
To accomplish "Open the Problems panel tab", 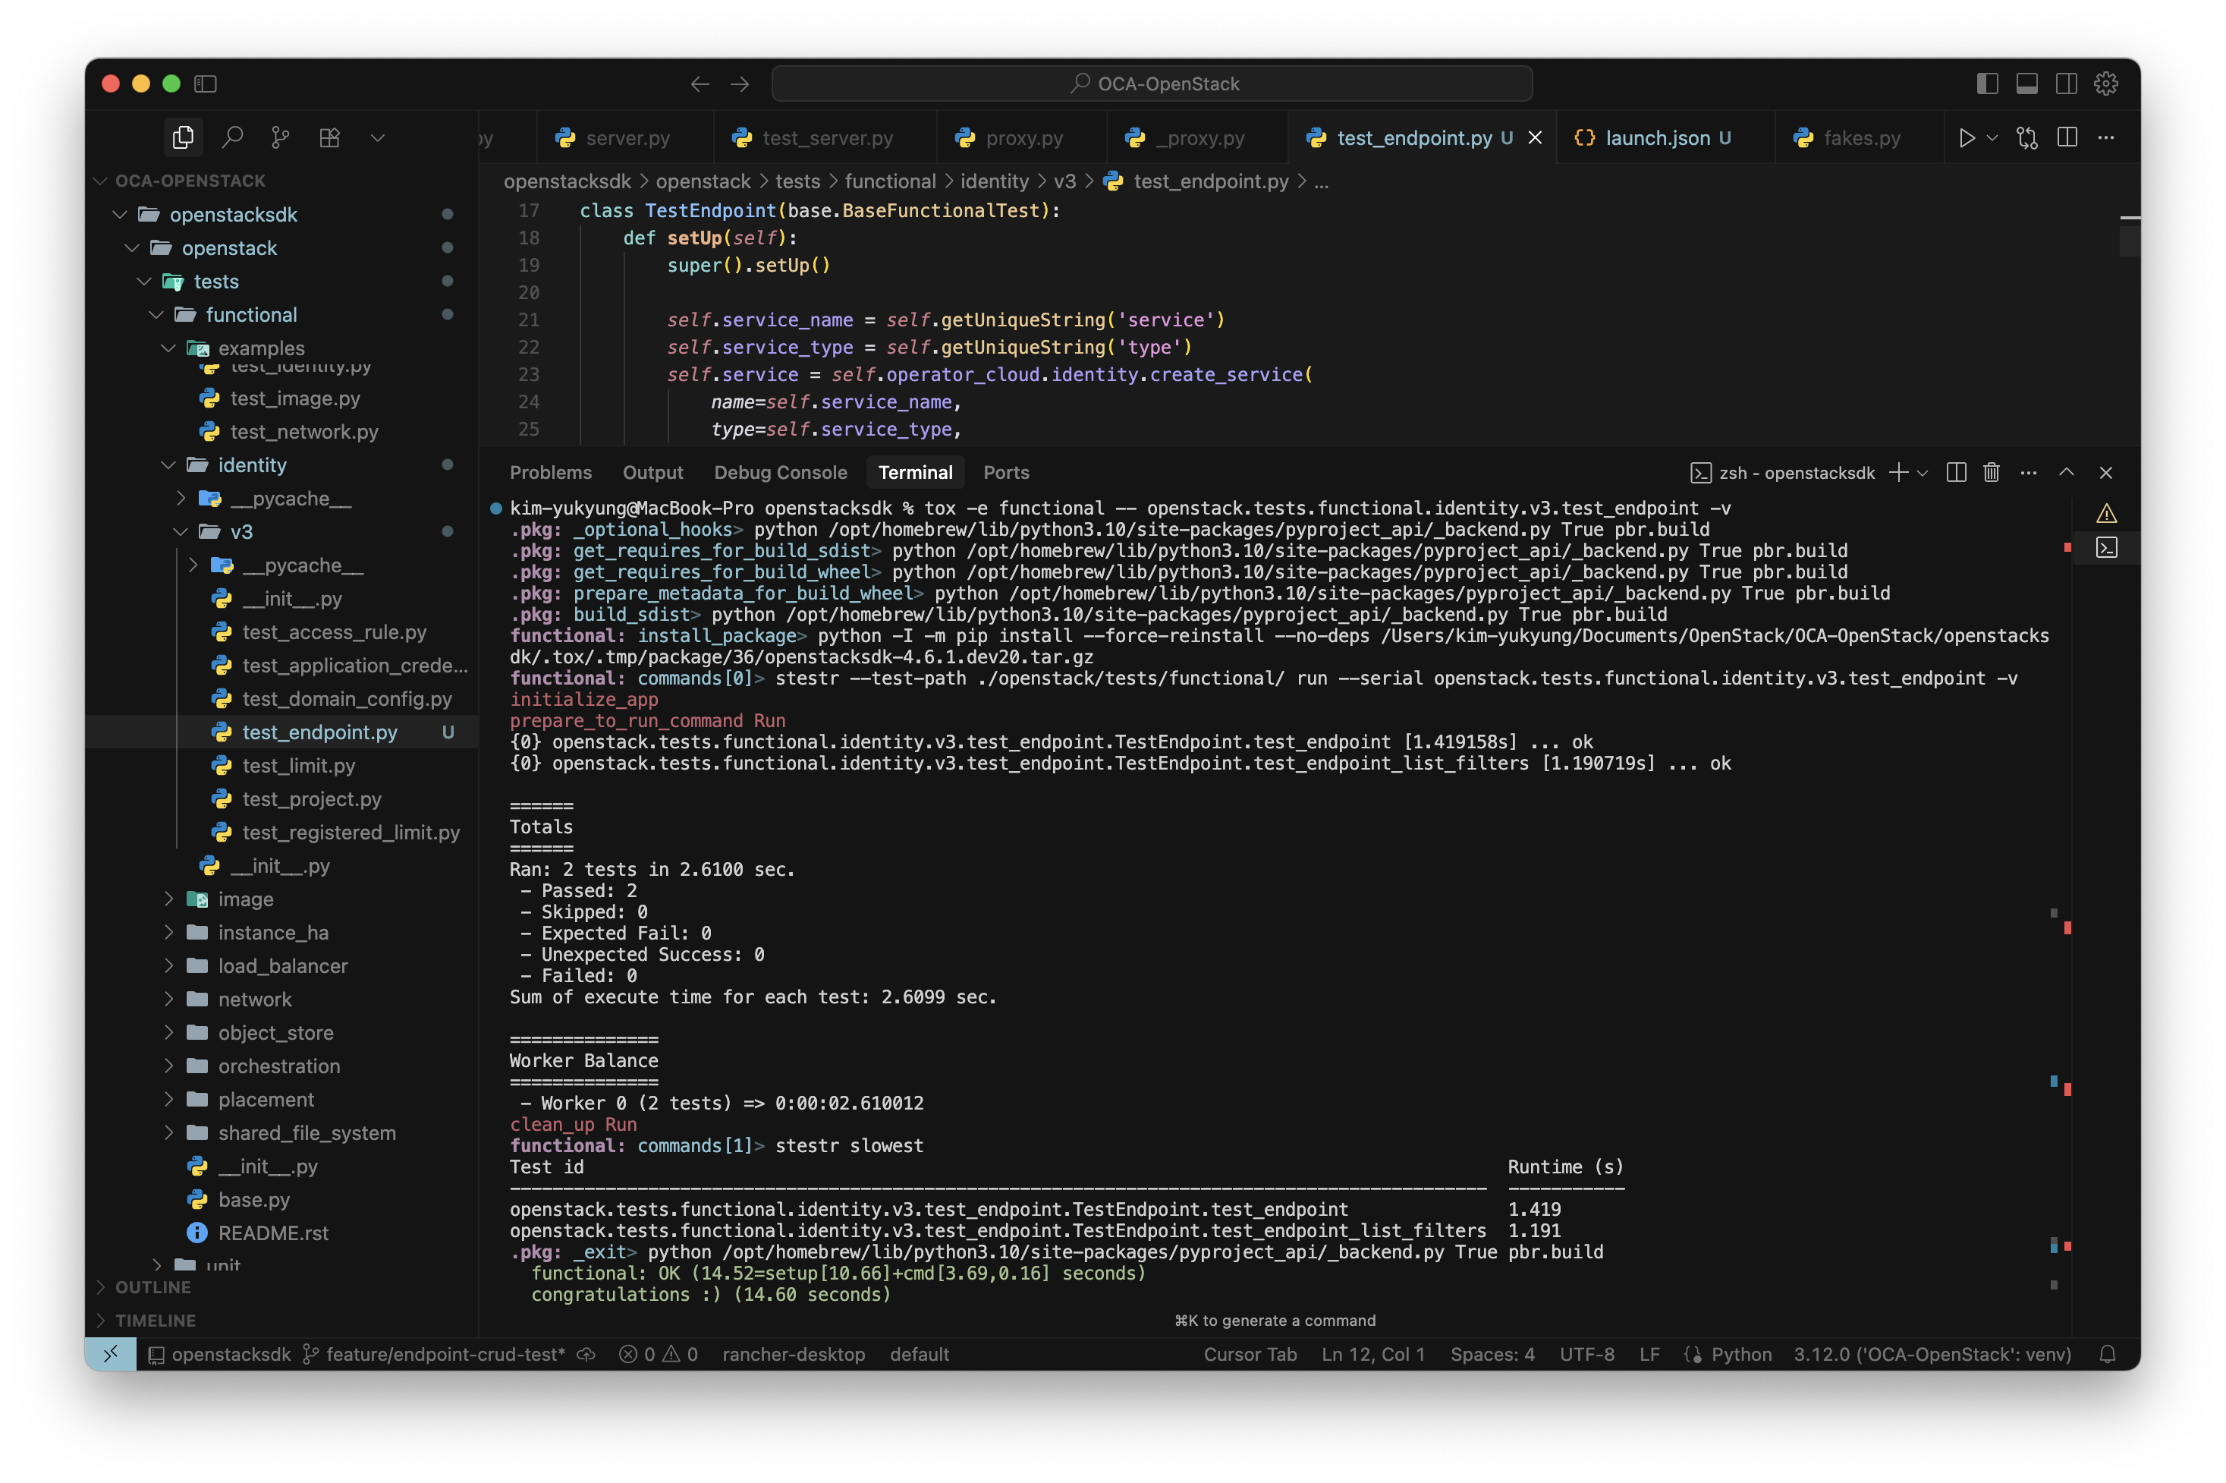I will (550, 472).
